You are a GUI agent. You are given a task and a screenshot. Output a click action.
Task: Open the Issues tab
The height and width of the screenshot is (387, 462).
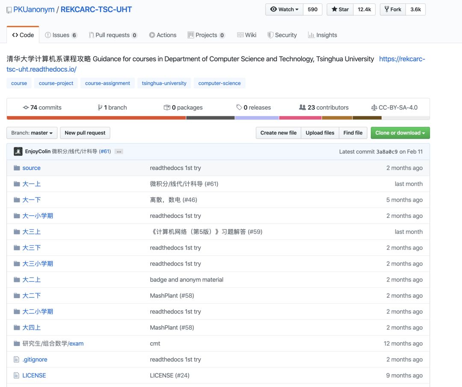[61, 35]
